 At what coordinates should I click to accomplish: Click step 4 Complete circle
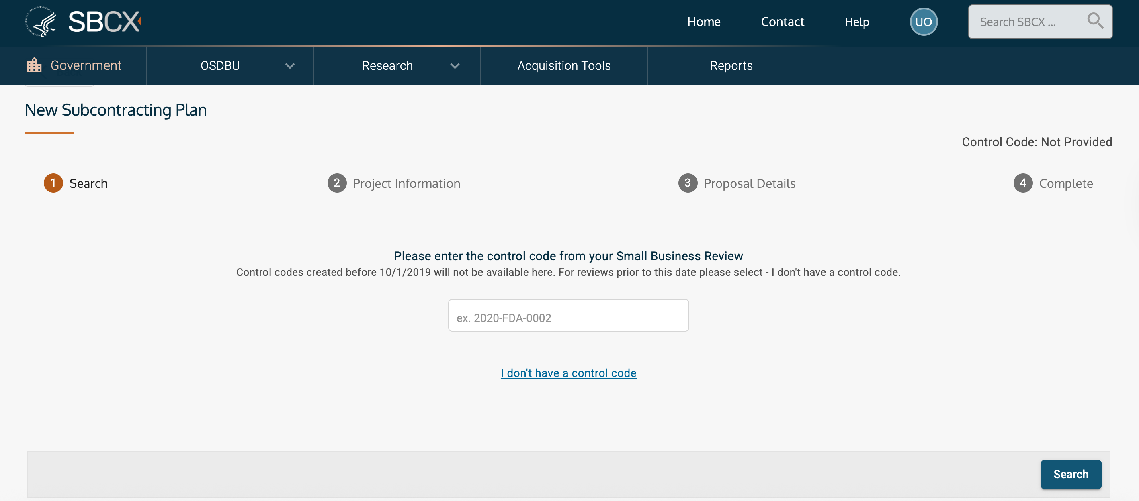click(1022, 183)
